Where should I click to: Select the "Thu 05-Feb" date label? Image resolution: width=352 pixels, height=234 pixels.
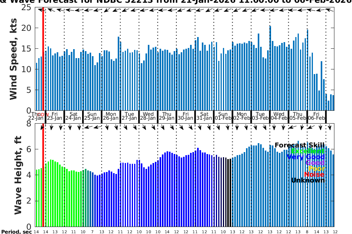(298, 116)
